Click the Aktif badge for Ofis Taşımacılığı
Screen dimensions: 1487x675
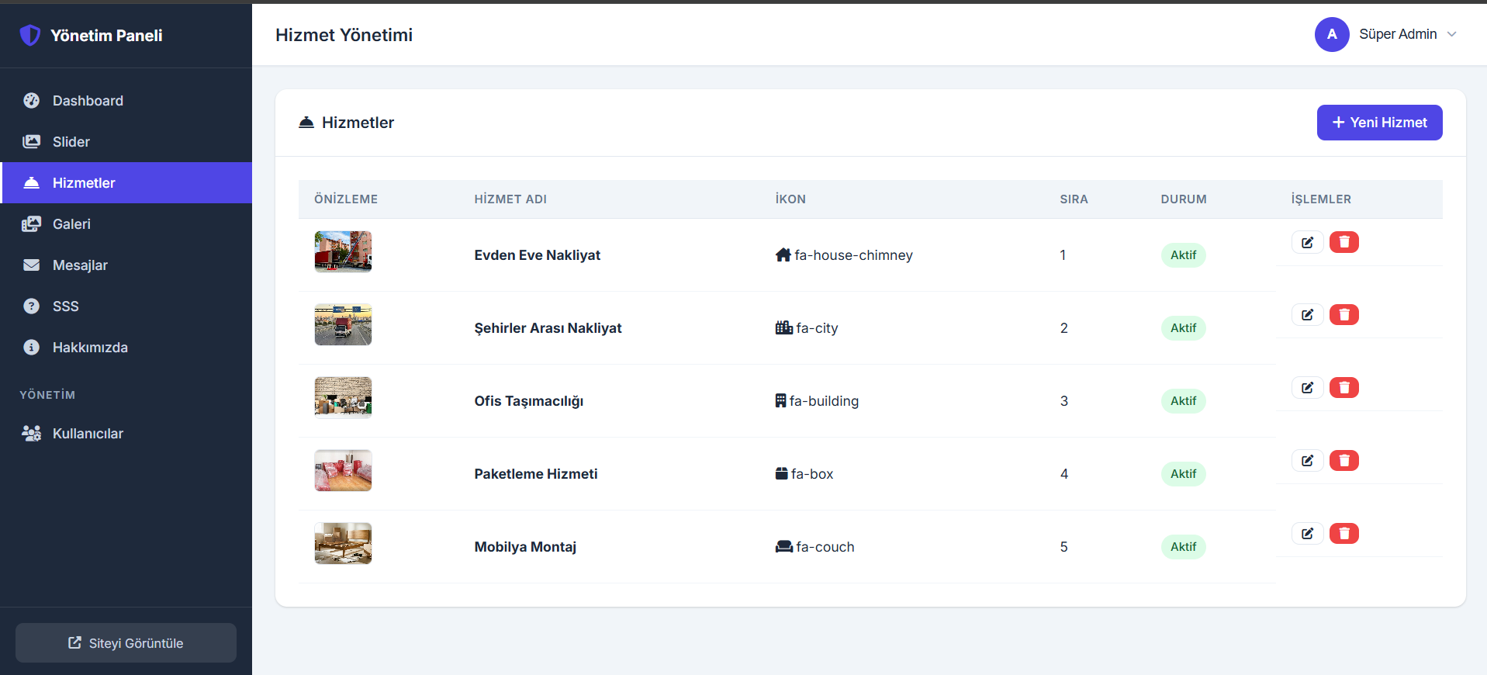[1183, 401]
